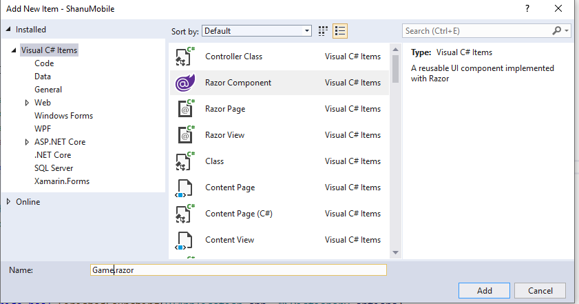Image resolution: width=579 pixels, height=304 pixels.
Task: Select the Xamarin.Forms category
Action: pos(62,181)
